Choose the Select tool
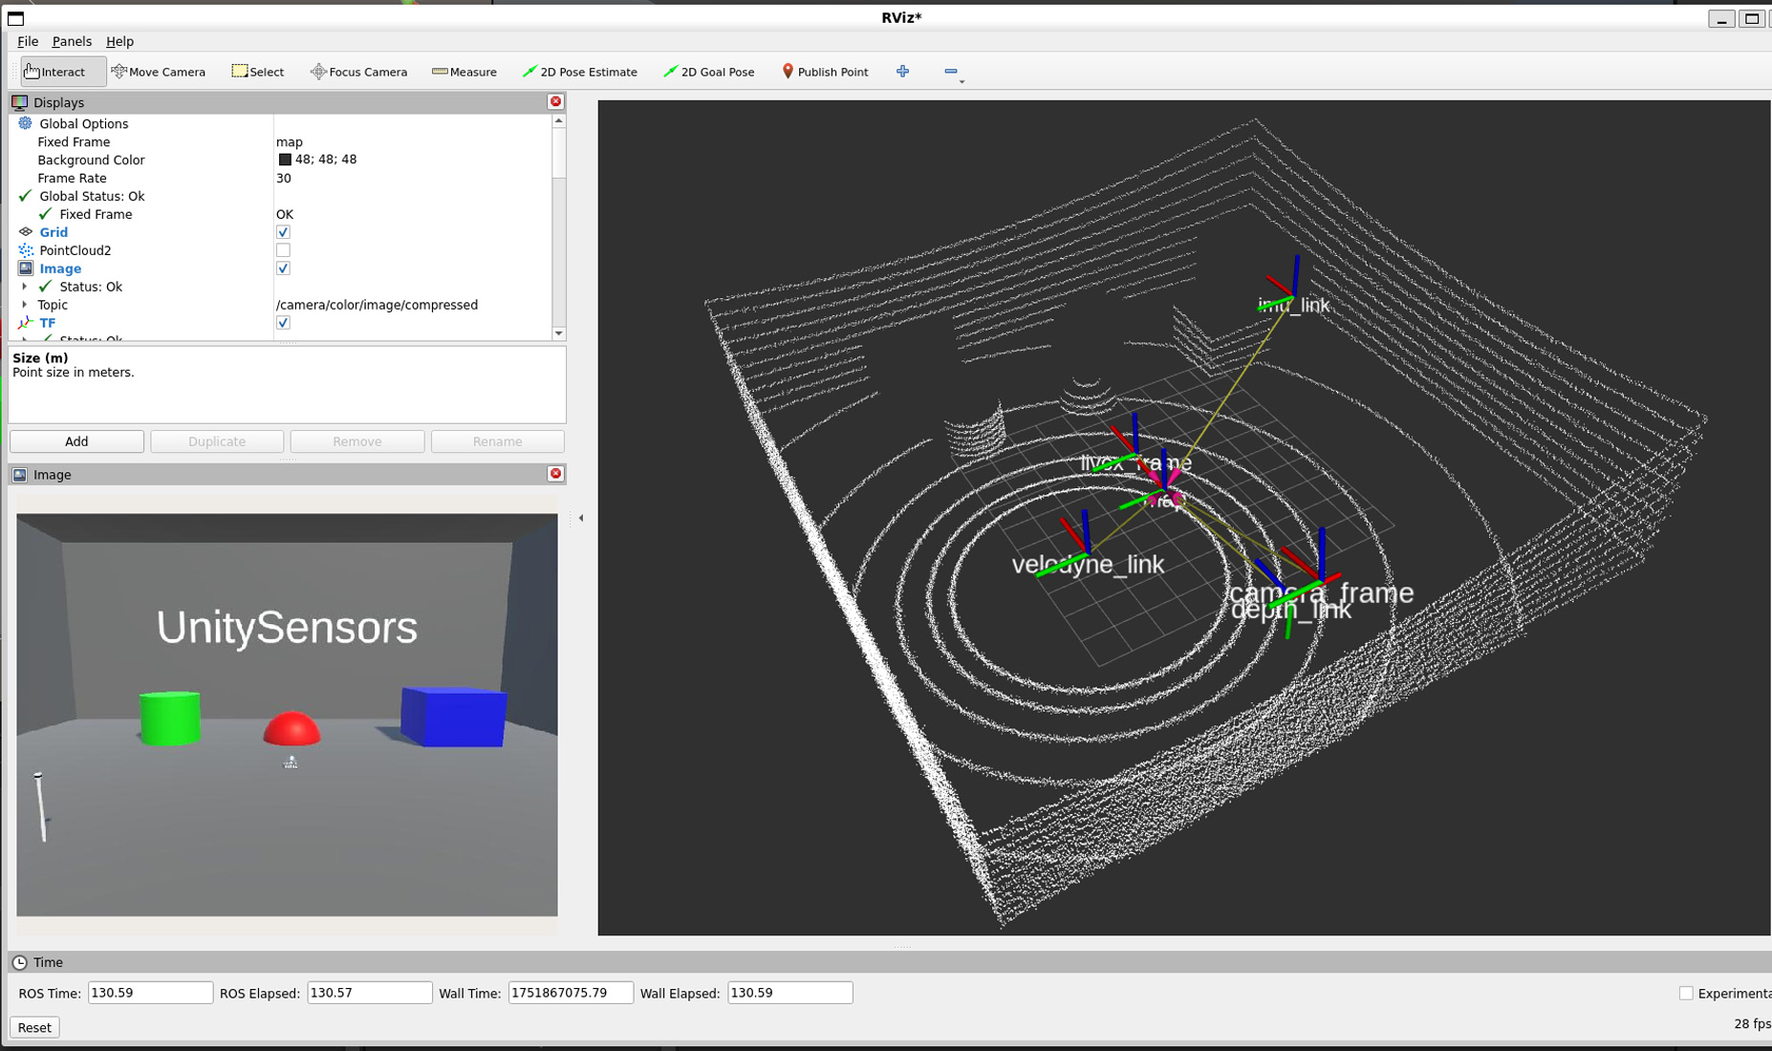Viewport: 1772px width, 1051px height. 258,72
